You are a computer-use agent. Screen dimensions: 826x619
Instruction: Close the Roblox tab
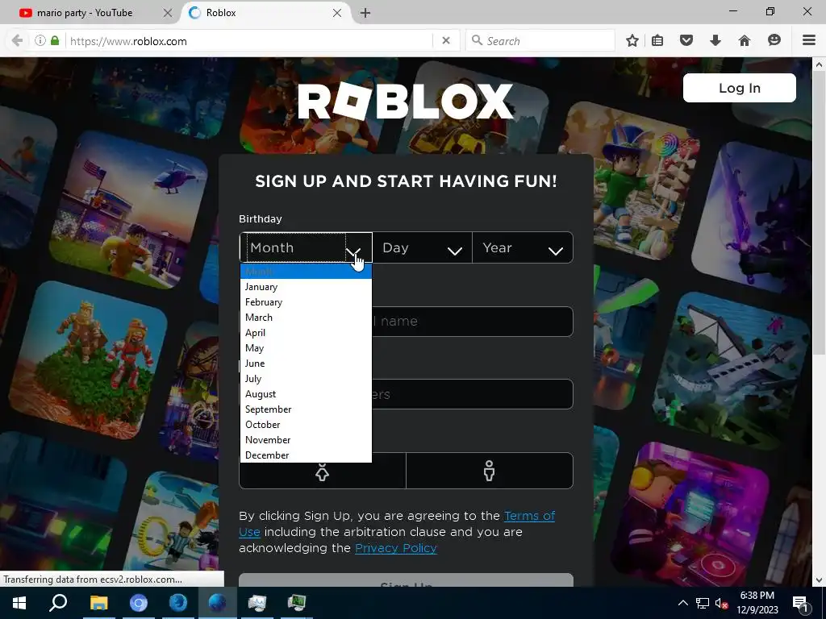point(337,13)
